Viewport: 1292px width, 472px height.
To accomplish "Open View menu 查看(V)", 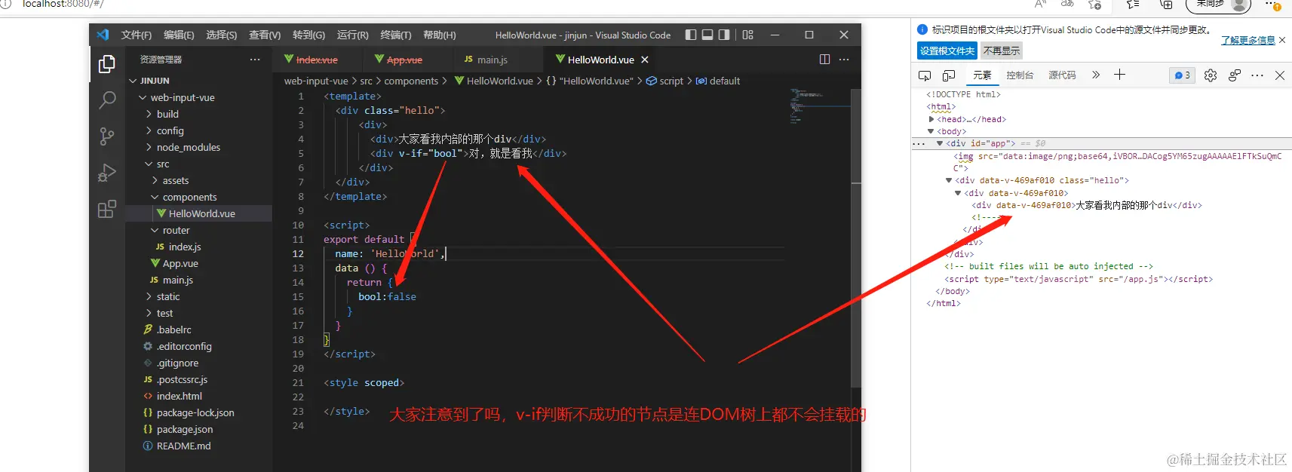I will tap(265, 35).
